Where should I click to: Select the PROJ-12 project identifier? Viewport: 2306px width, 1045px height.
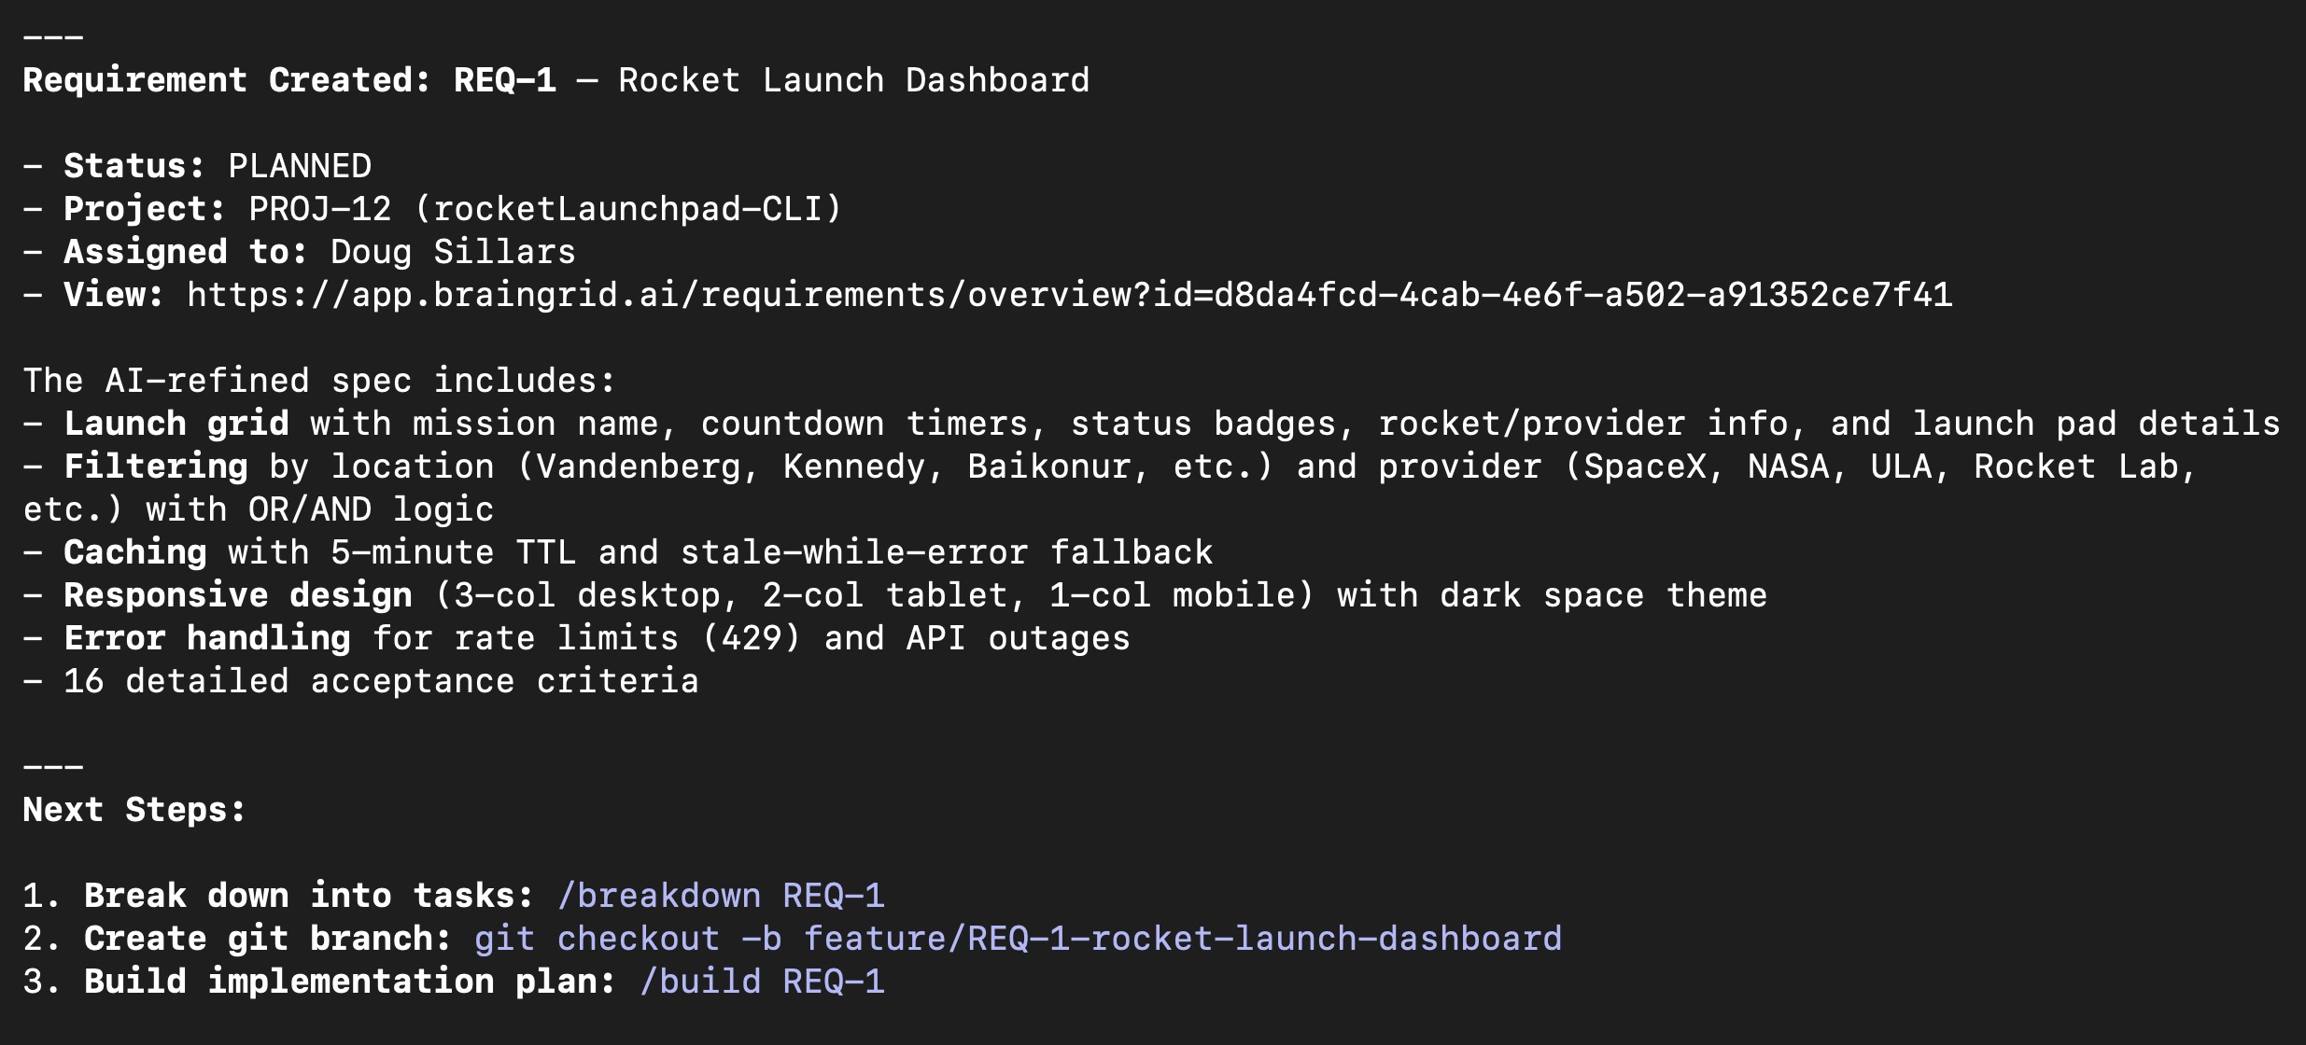click(319, 209)
